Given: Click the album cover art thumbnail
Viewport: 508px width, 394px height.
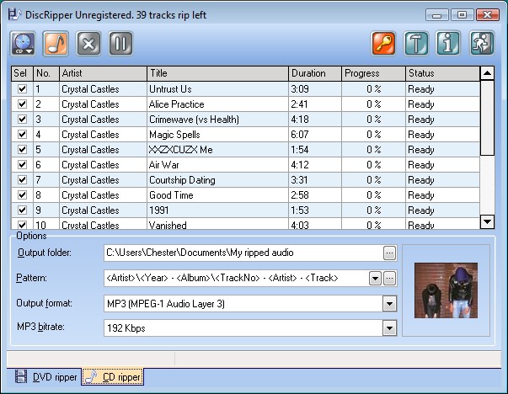Looking at the screenshot, I should [446, 290].
